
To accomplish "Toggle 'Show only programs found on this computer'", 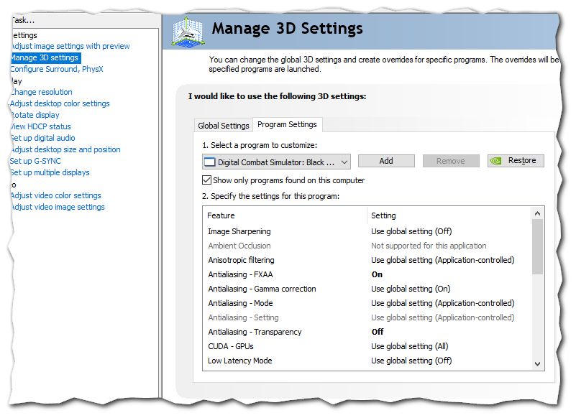I will 207,180.
